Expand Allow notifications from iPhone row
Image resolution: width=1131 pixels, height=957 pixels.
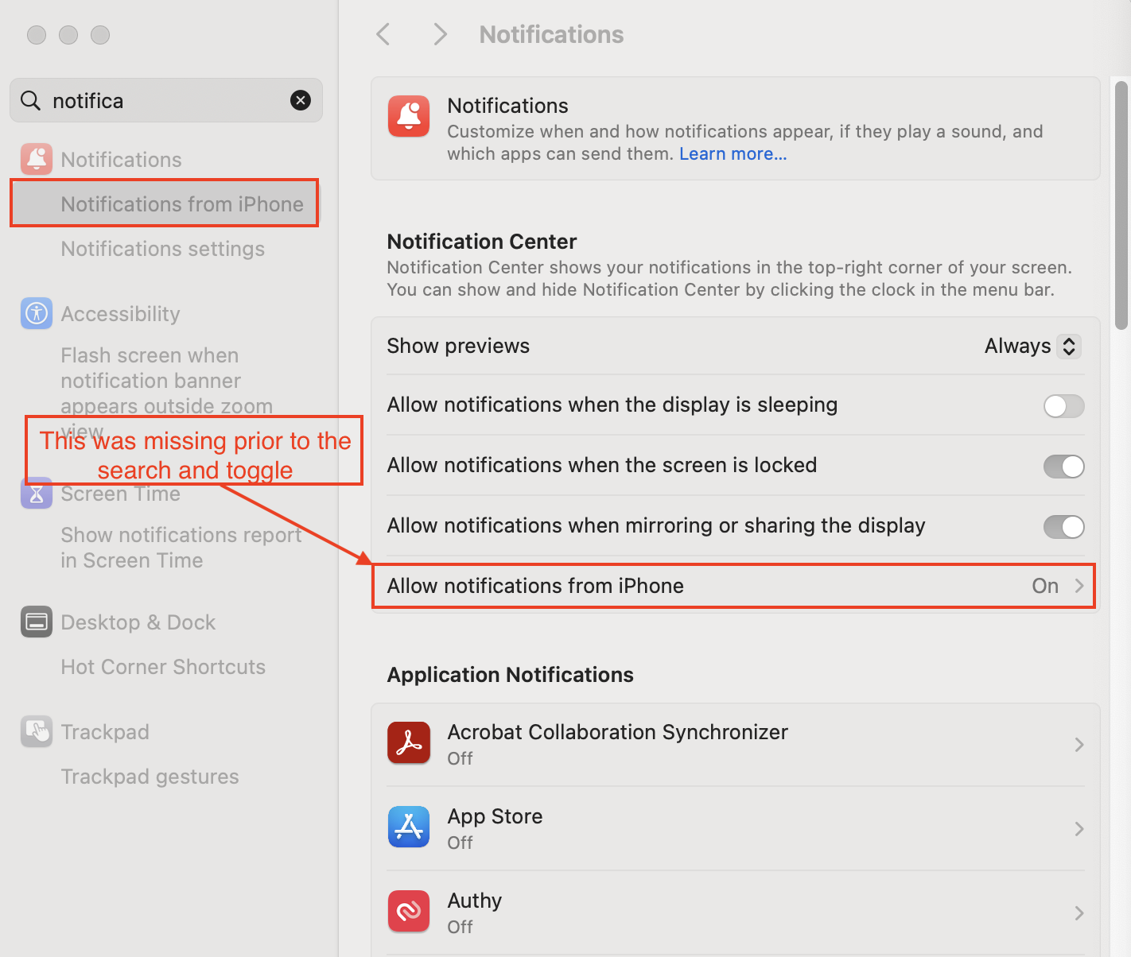click(1079, 586)
